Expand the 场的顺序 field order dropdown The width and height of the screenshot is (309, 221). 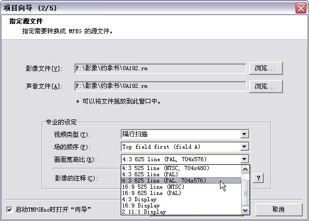click(244, 147)
